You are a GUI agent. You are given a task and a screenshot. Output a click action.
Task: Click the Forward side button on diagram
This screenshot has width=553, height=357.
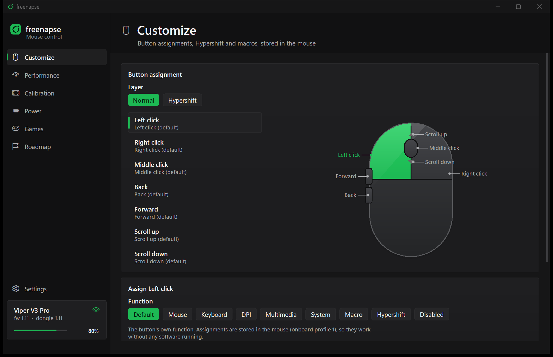coord(369,176)
